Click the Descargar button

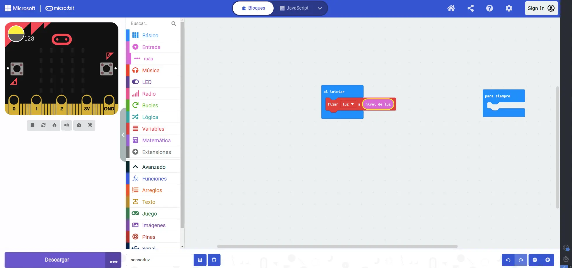pyautogui.click(x=57, y=260)
